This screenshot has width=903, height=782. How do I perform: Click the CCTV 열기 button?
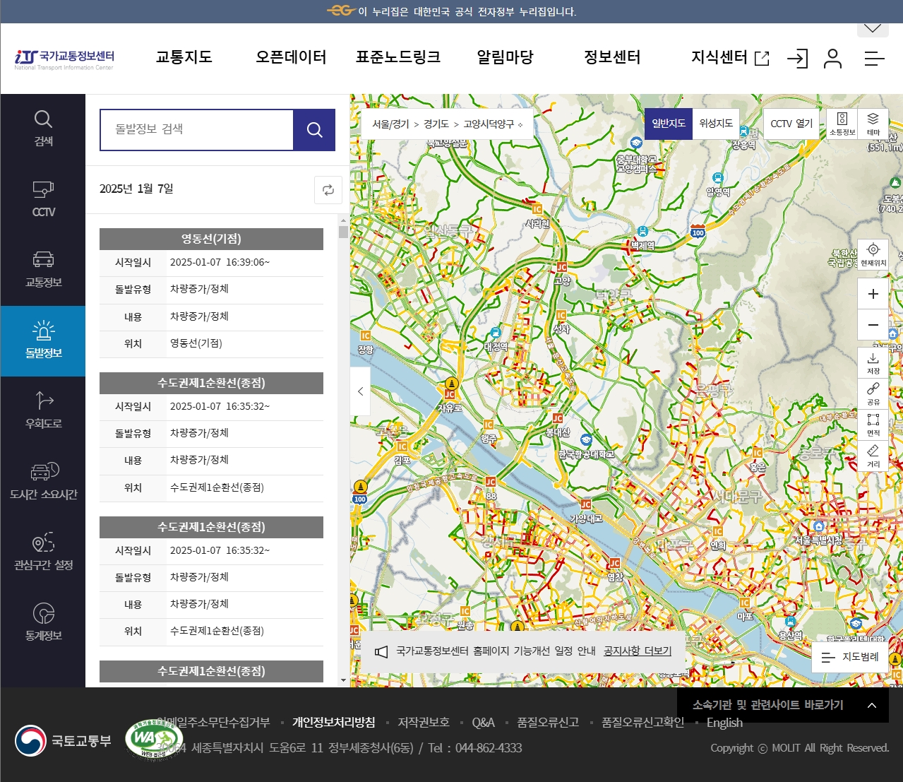(791, 124)
